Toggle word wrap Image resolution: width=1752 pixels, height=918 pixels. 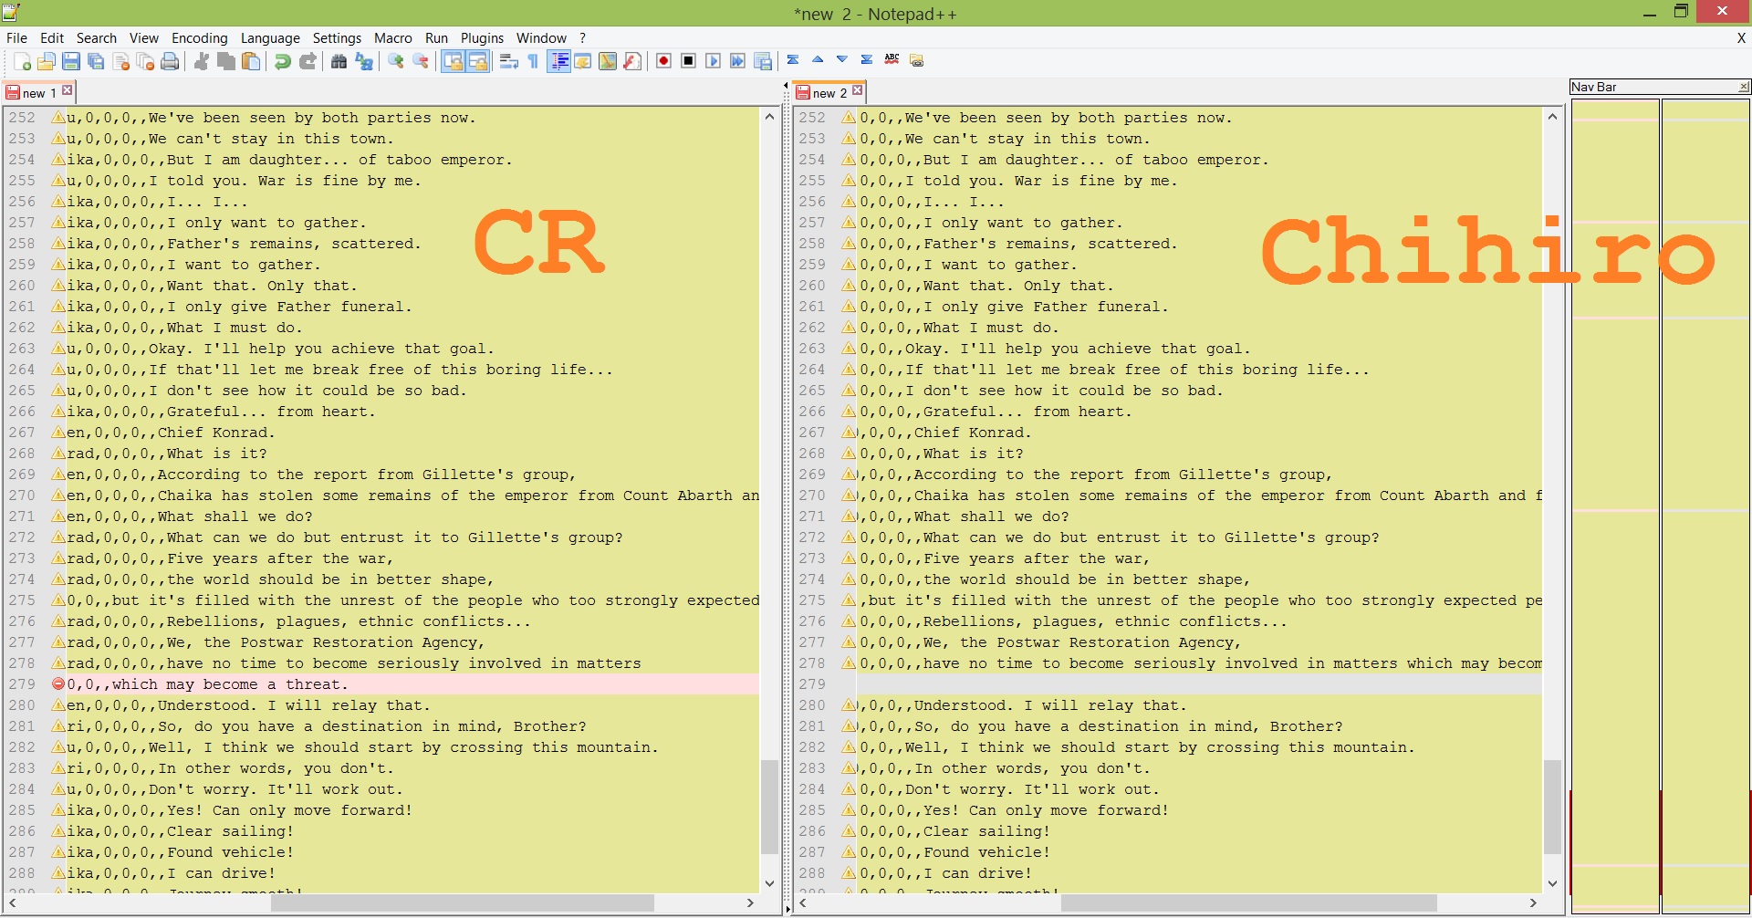click(509, 61)
